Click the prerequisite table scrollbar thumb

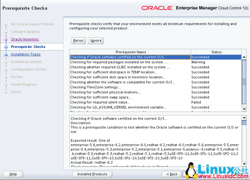pyautogui.click(x=244, y=82)
